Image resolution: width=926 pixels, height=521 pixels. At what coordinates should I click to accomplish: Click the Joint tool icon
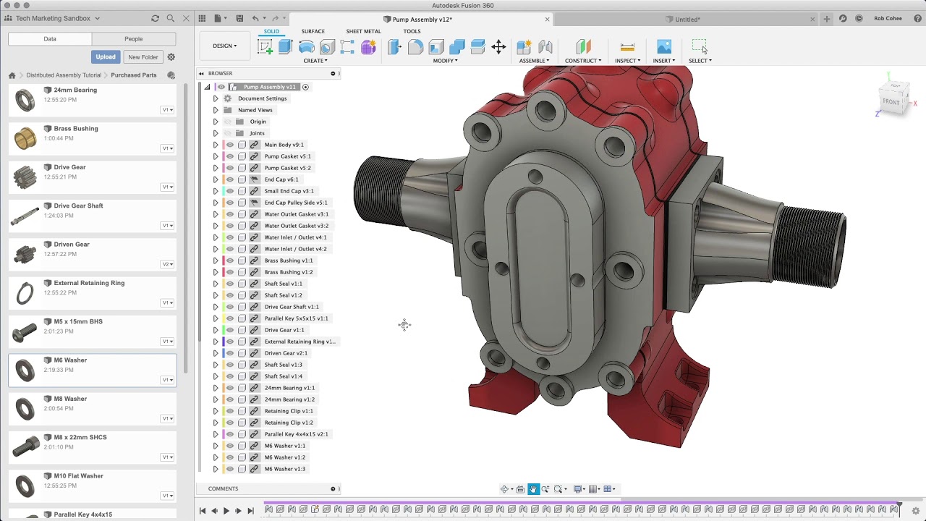[545, 47]
